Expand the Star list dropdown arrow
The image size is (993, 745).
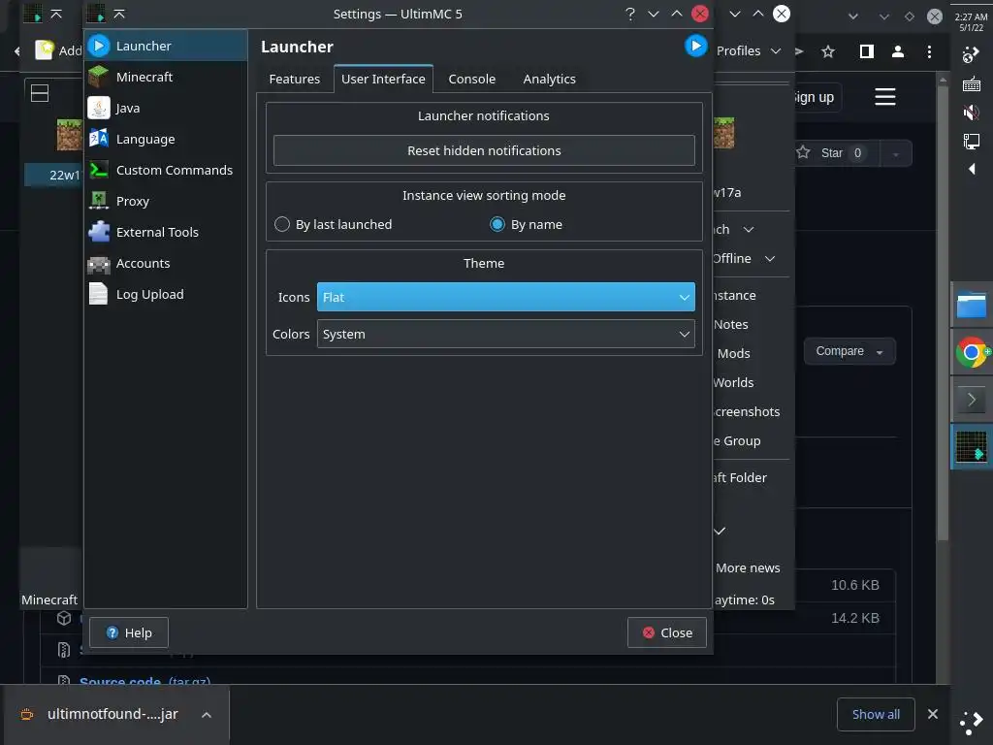pos(895,153)
